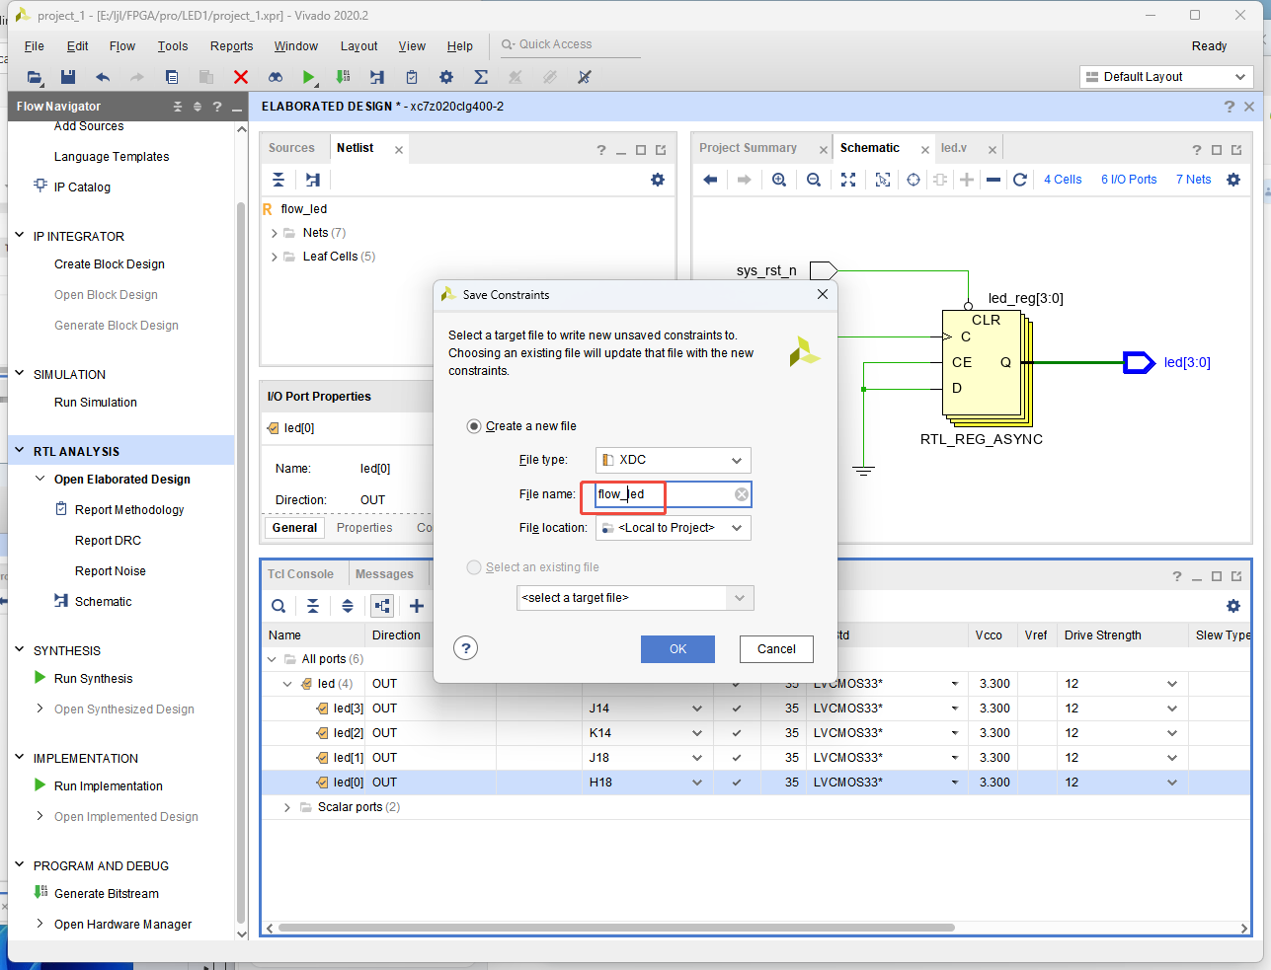This screenshot has width=1271, height=970.
Task: Switch to the Sources tab
Action: click(291, 148)
